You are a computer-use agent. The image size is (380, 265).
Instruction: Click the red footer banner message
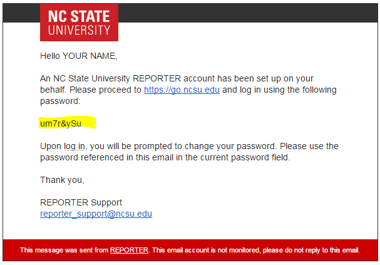(190, 250)
